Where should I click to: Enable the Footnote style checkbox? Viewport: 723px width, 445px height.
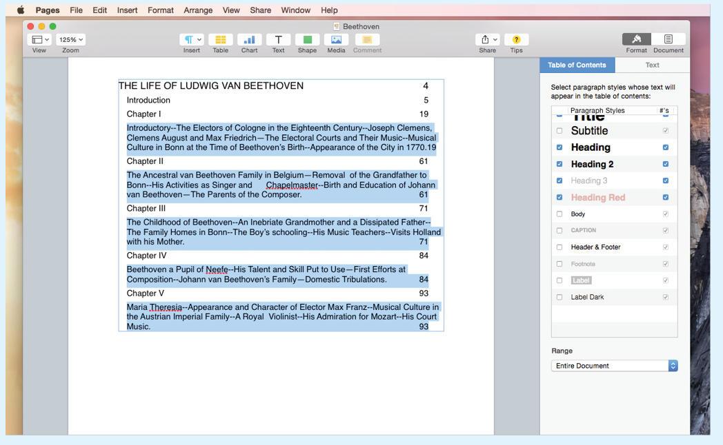click(x=559, y=264)
